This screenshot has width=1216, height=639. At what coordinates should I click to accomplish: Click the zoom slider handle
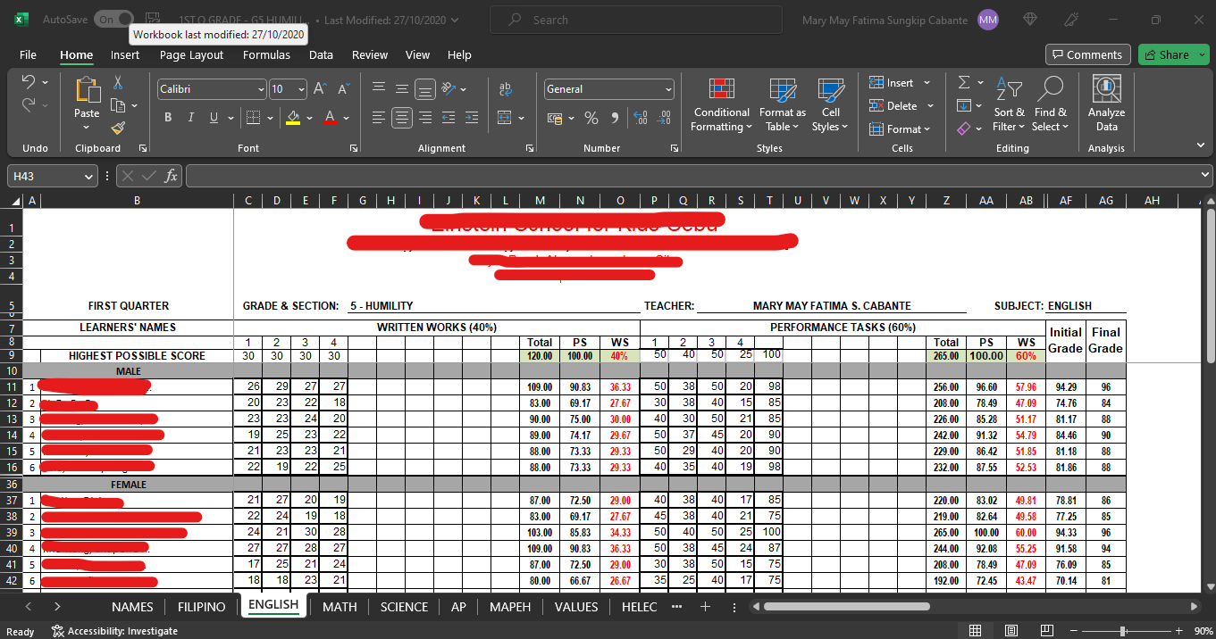click(x=1123, y=631)
